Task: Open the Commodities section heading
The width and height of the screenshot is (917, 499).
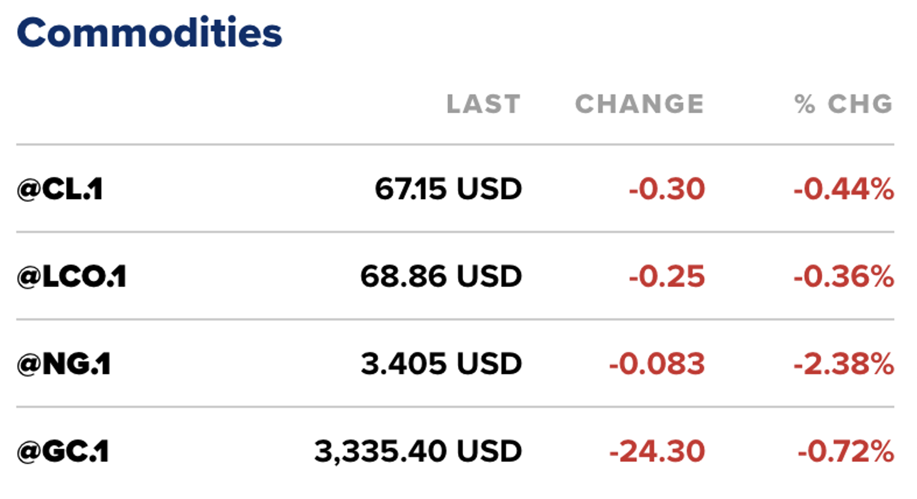Action: pyautogui.click(x=149, y=33)
